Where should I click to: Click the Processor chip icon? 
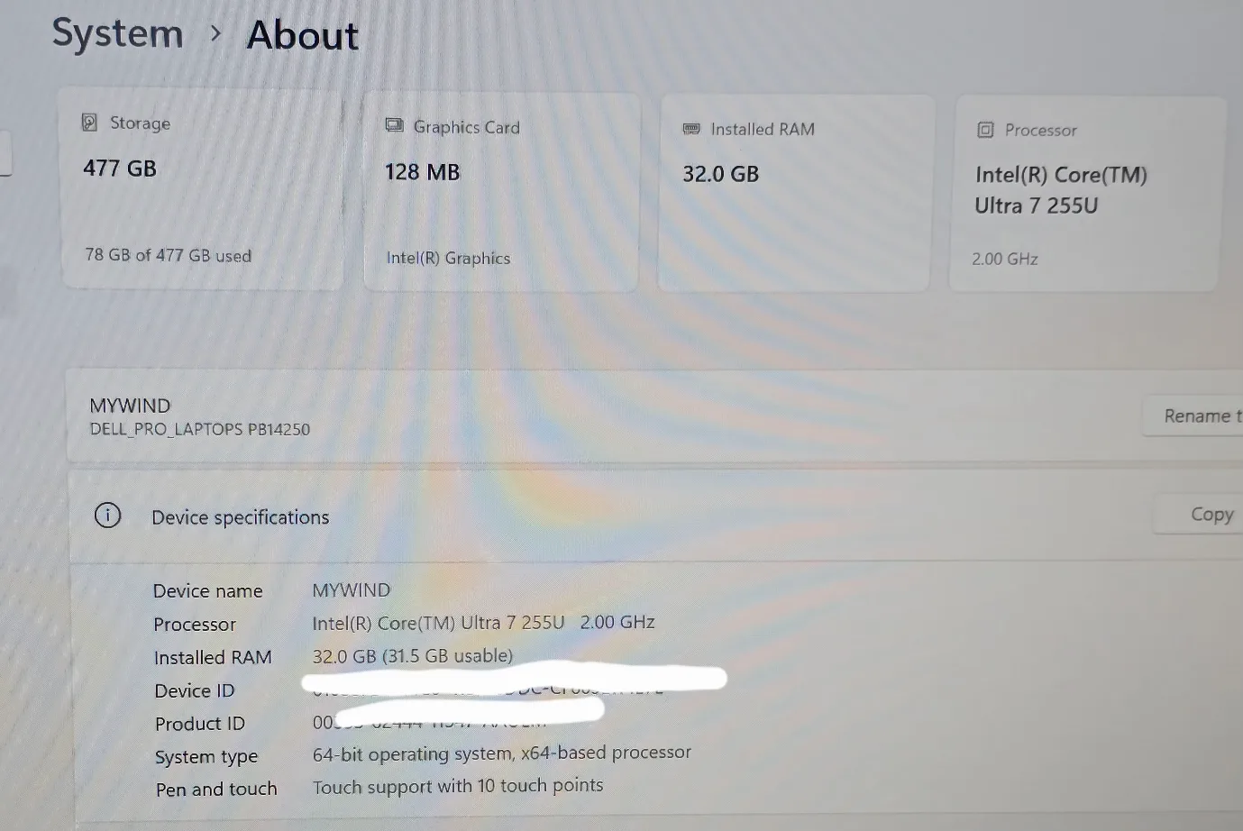coord(984,129)
